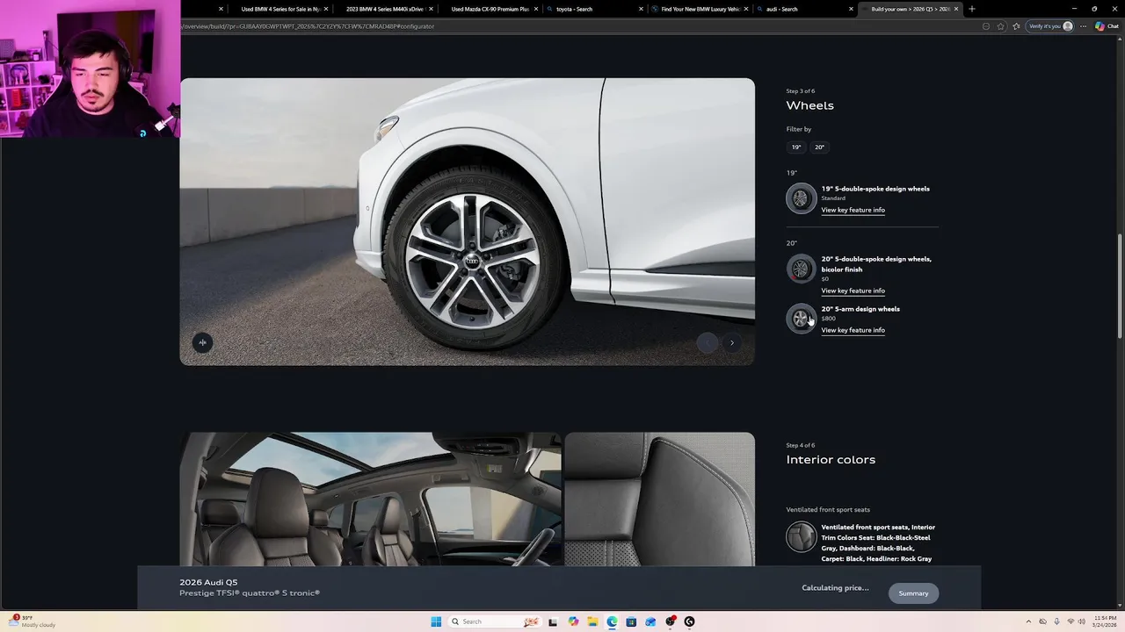
Task: Open Microsoft Store taskbar icon
Action: pyautogui.click(x=631, y=621)
